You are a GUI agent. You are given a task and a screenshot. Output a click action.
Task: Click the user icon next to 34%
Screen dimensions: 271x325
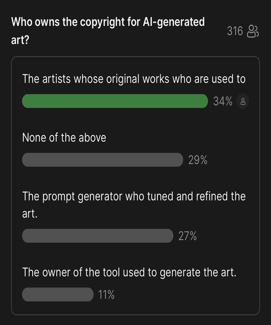click(x=243, y=101)
